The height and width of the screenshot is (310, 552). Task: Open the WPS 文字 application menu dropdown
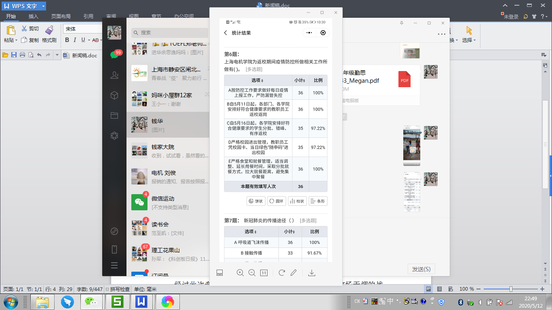tap(43, 6)
